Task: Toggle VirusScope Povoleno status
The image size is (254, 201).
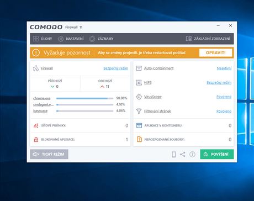Action: point(224,97)
